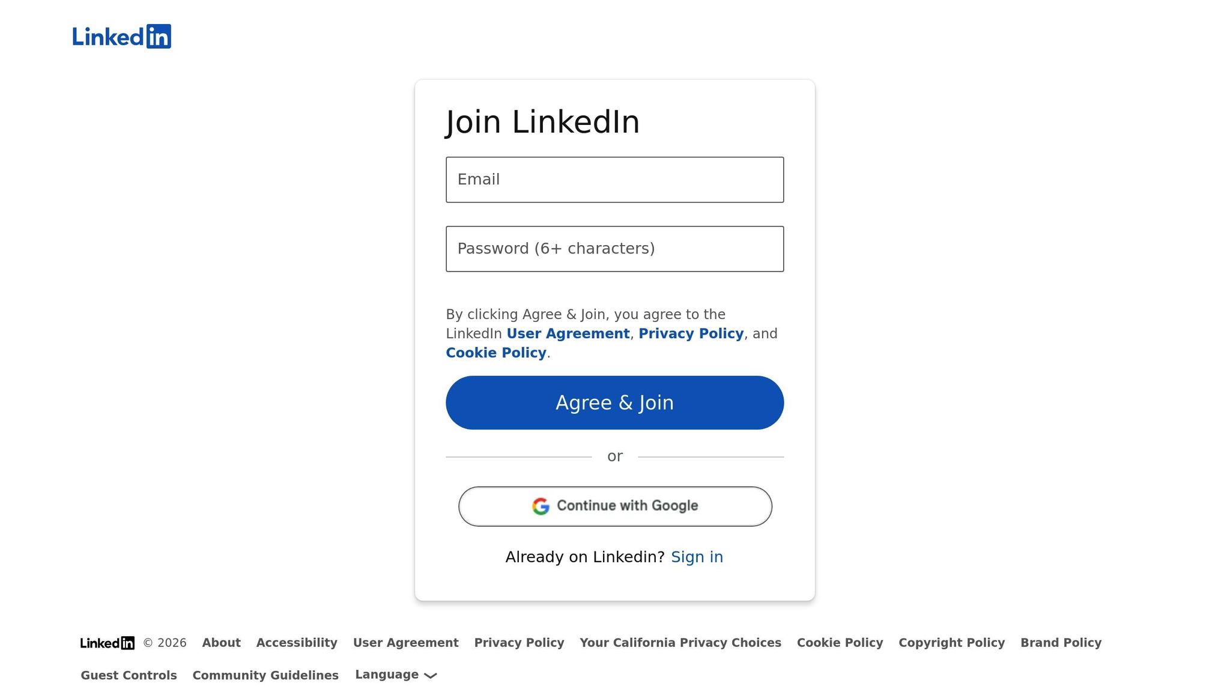This screenshot has width=1230, height=692.
Task: View Community Guidelines in the footer
Action: [265, 675]
